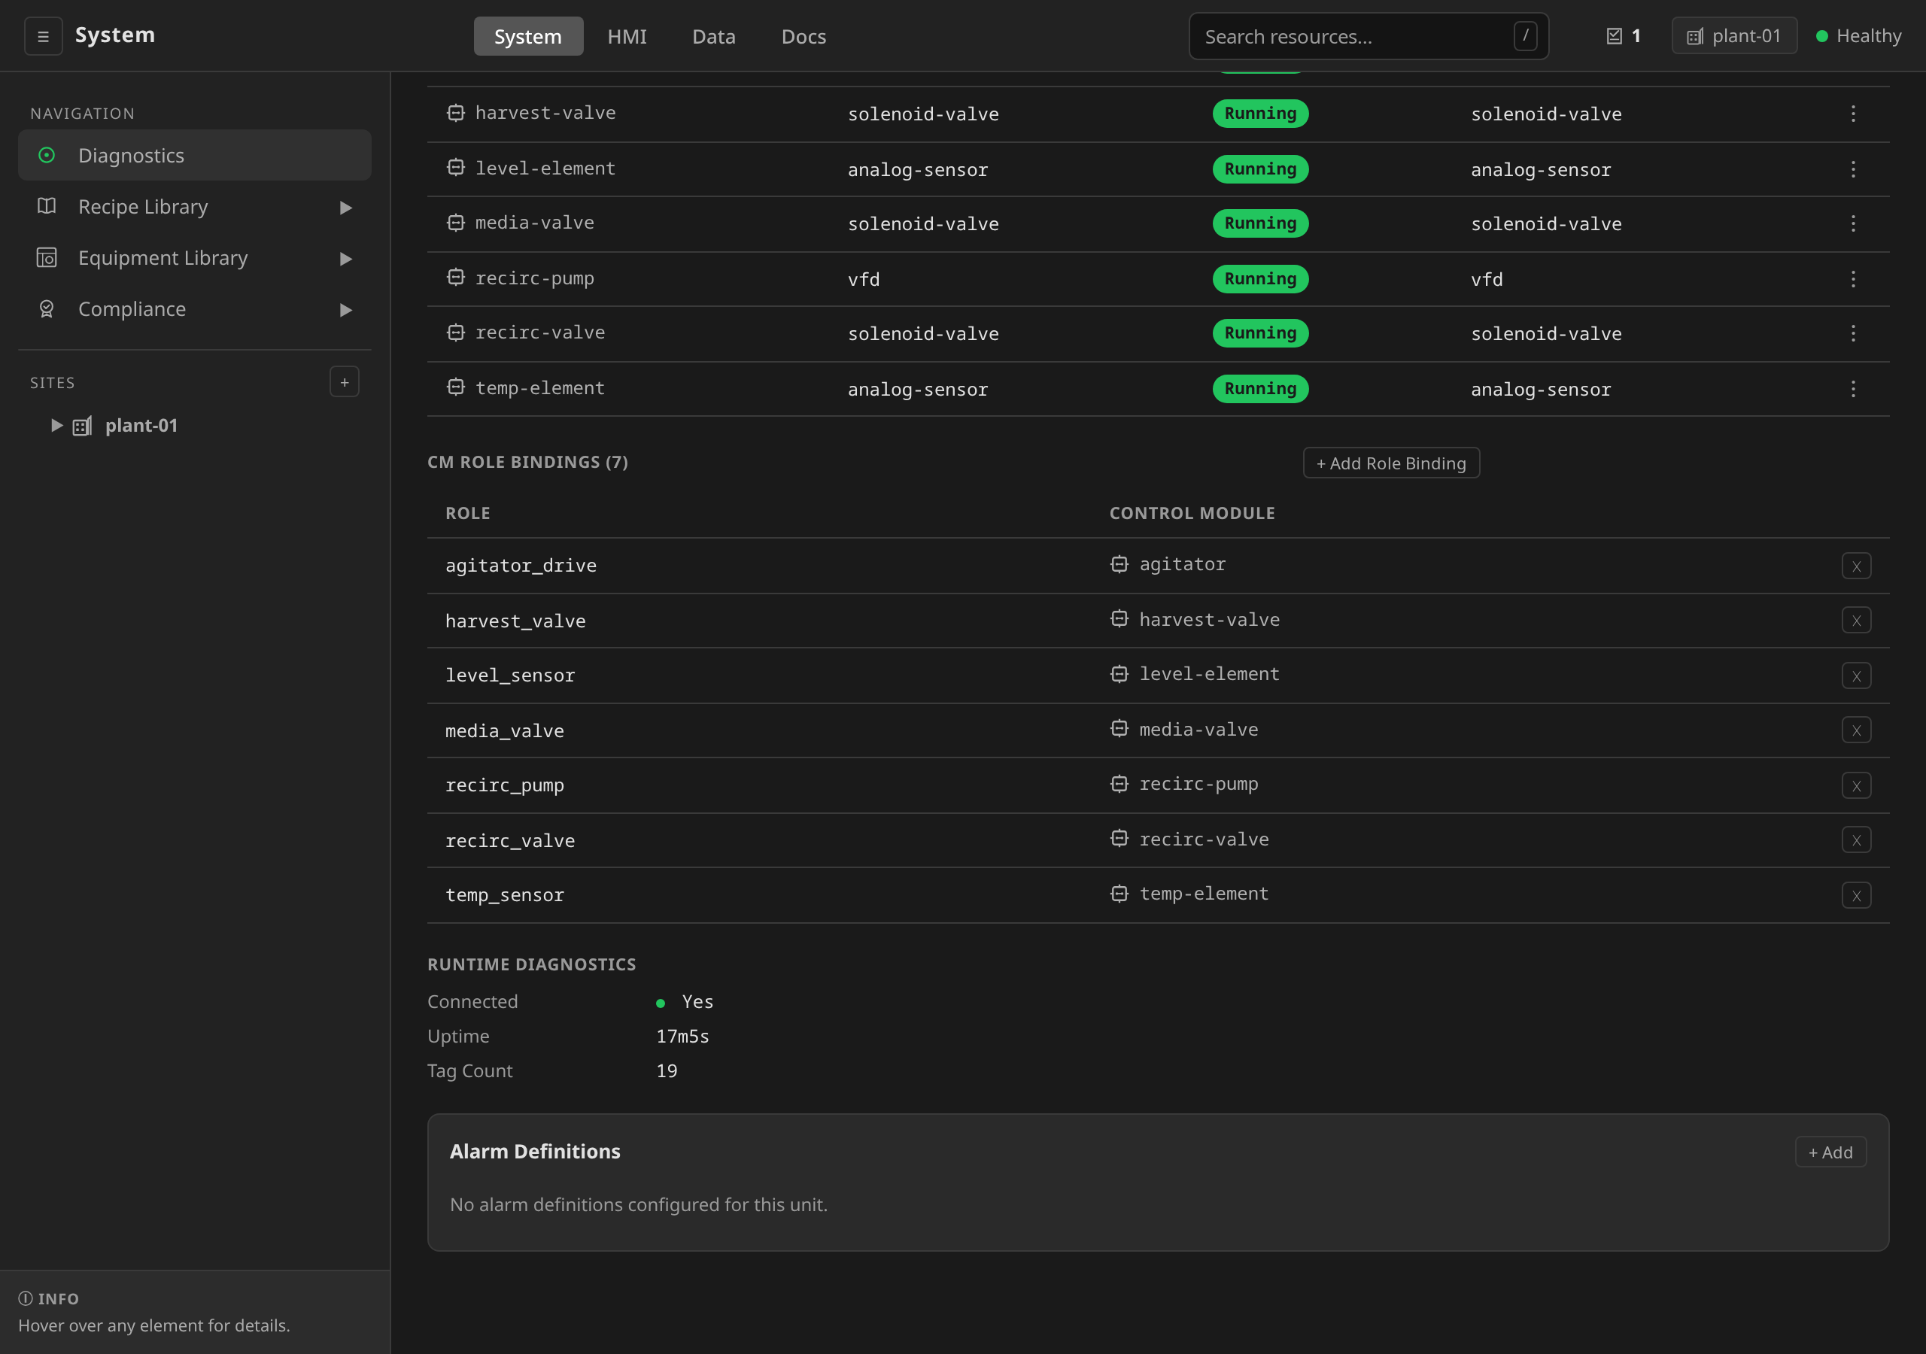This screenshot has width=1926, height=1354.
Task: Remove the level_sensor role binding
Action: pos(1856,676)
